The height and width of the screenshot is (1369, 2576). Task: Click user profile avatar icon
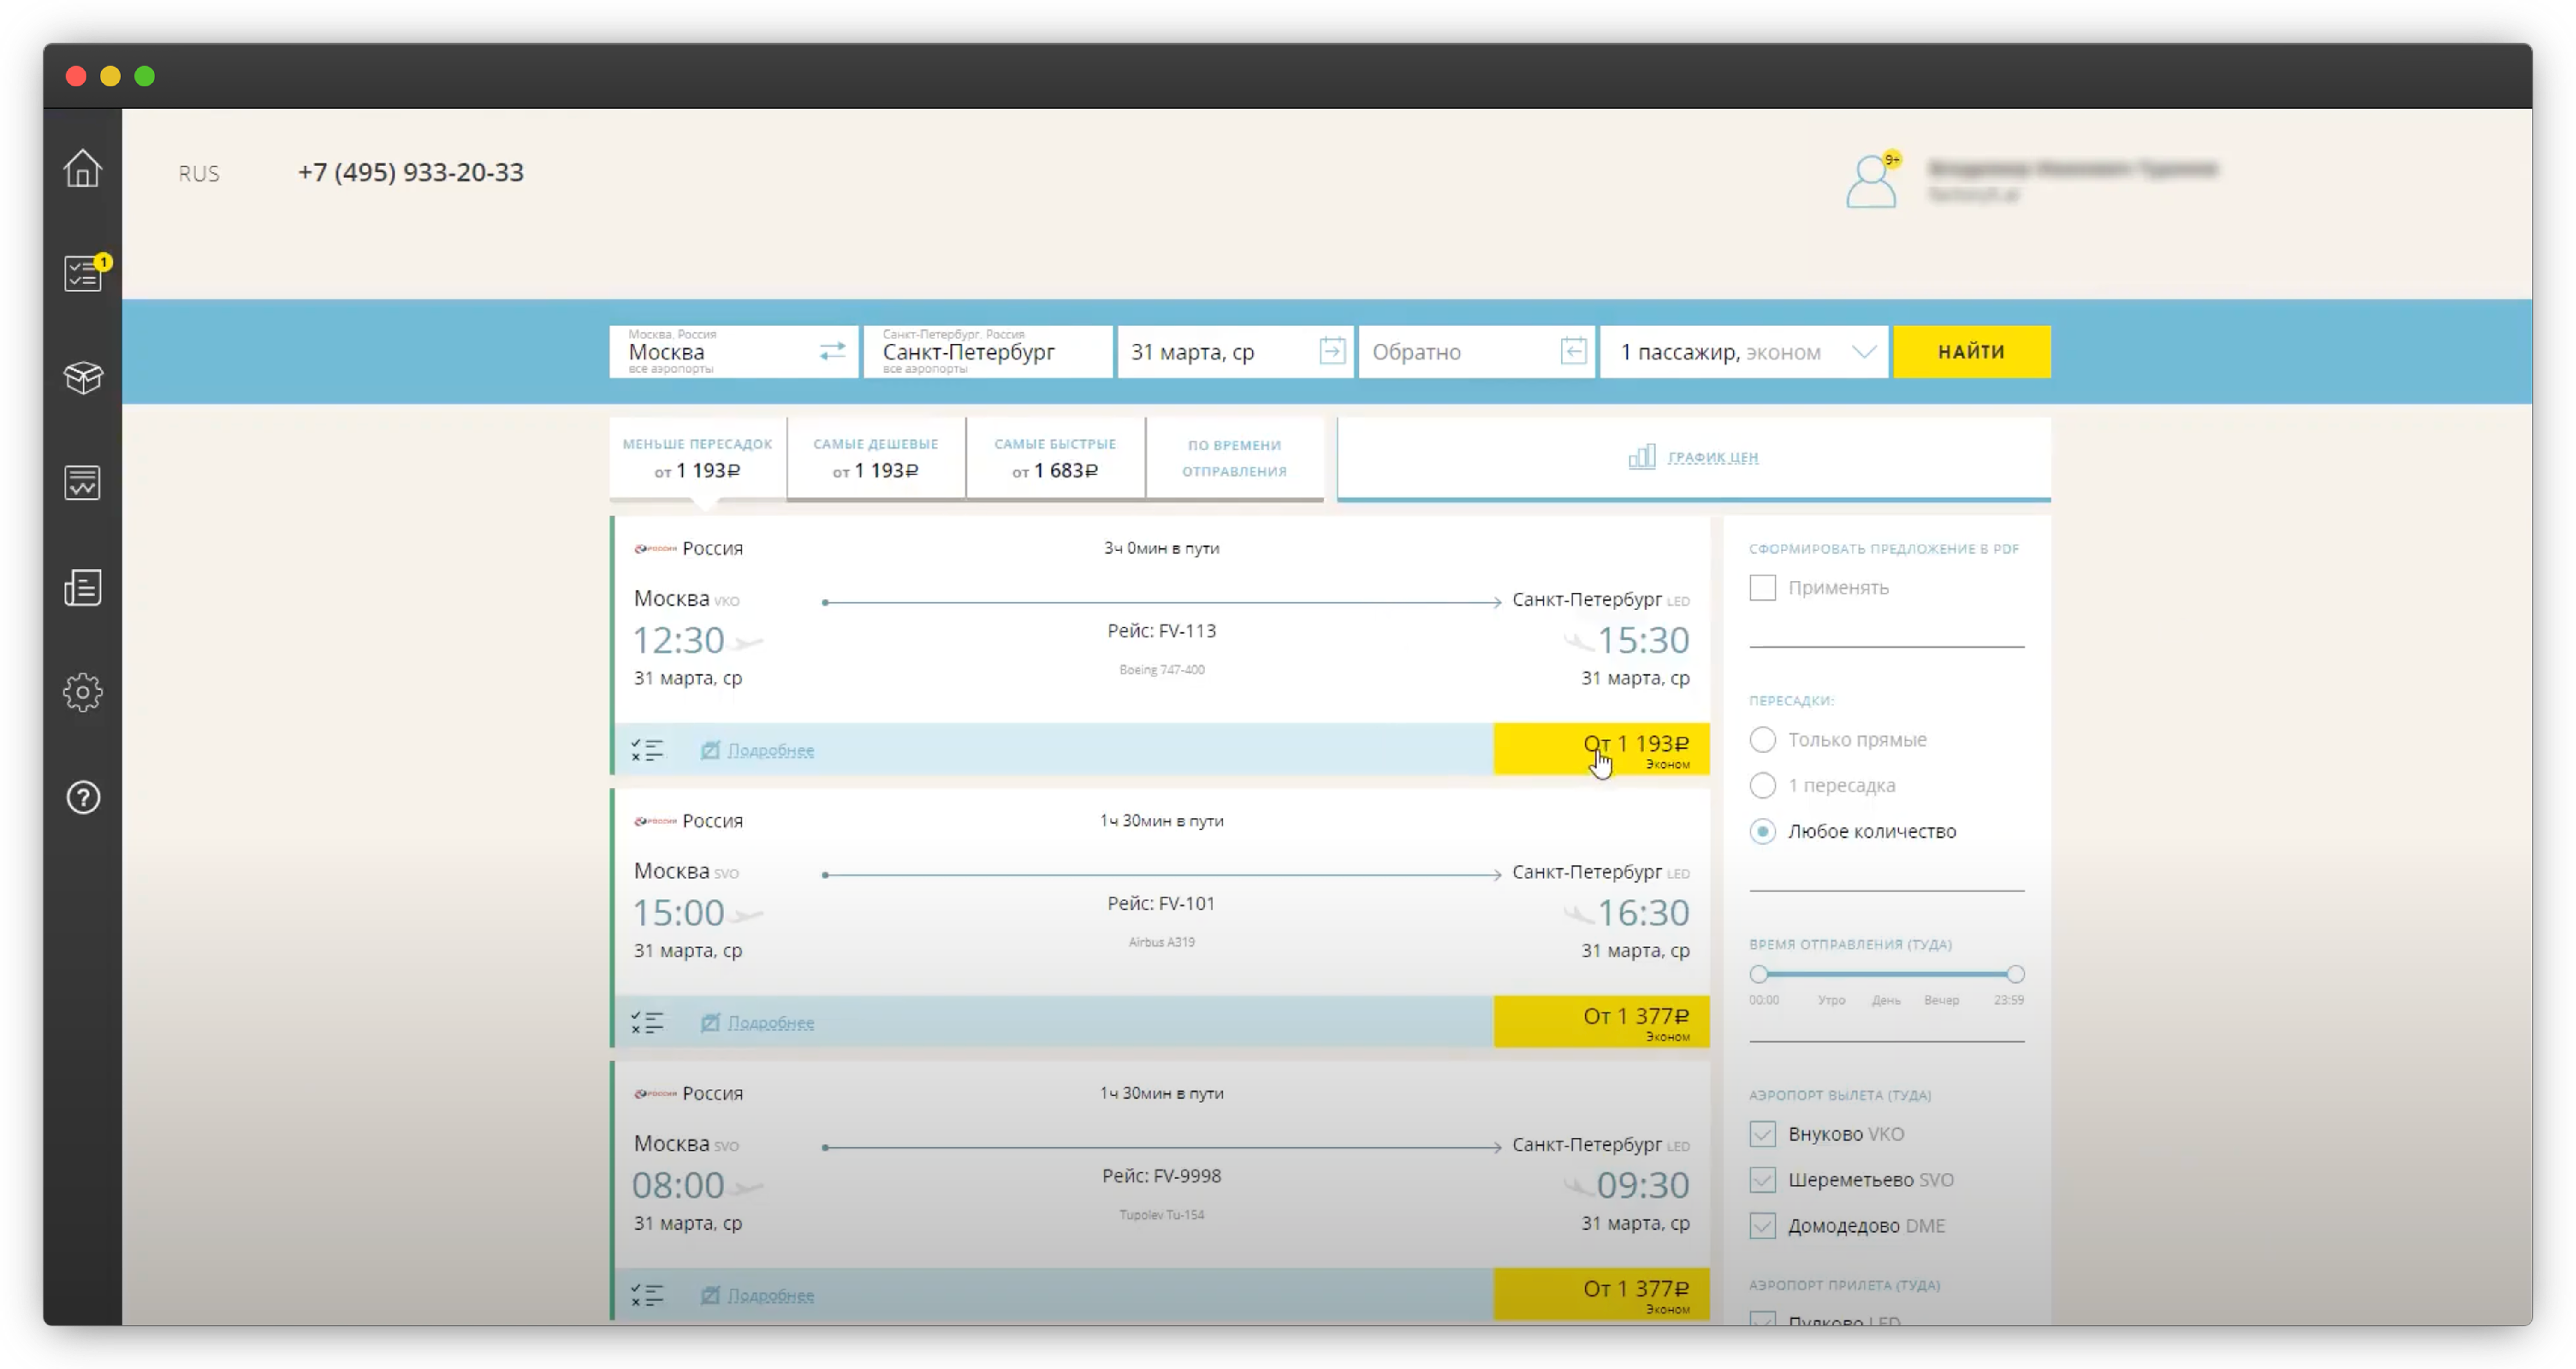pyautogui.click(x=1870, y=181)
